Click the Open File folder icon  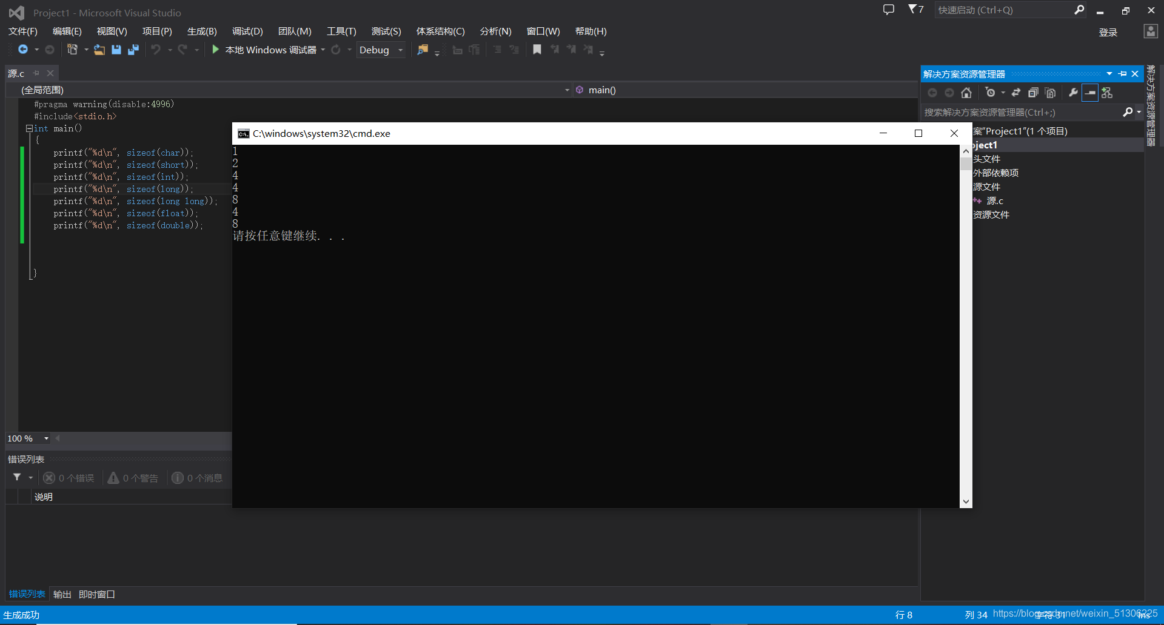(x=99, y=50)
